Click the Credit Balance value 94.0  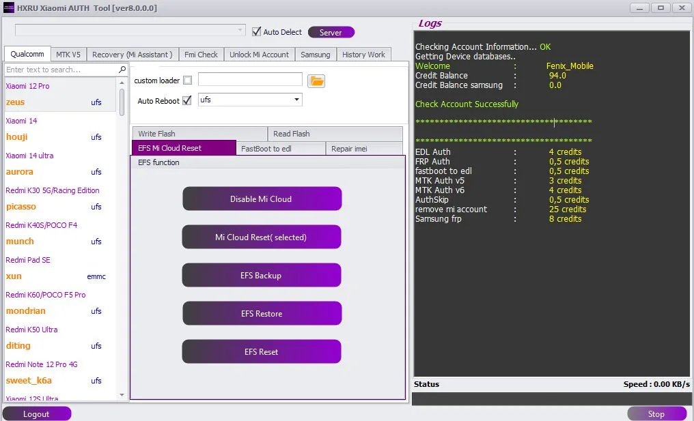point(557,76)
